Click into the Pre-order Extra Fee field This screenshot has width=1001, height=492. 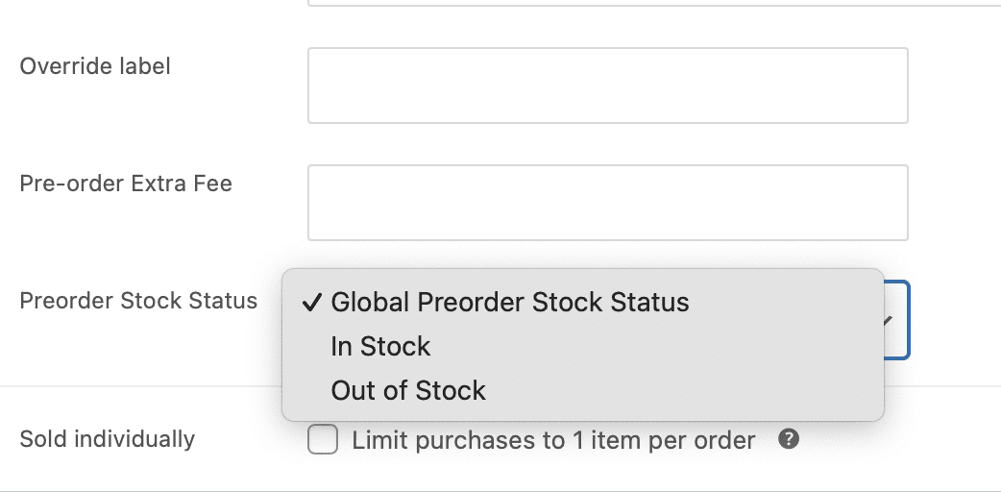pyautogui.click(x=607, y=203)
